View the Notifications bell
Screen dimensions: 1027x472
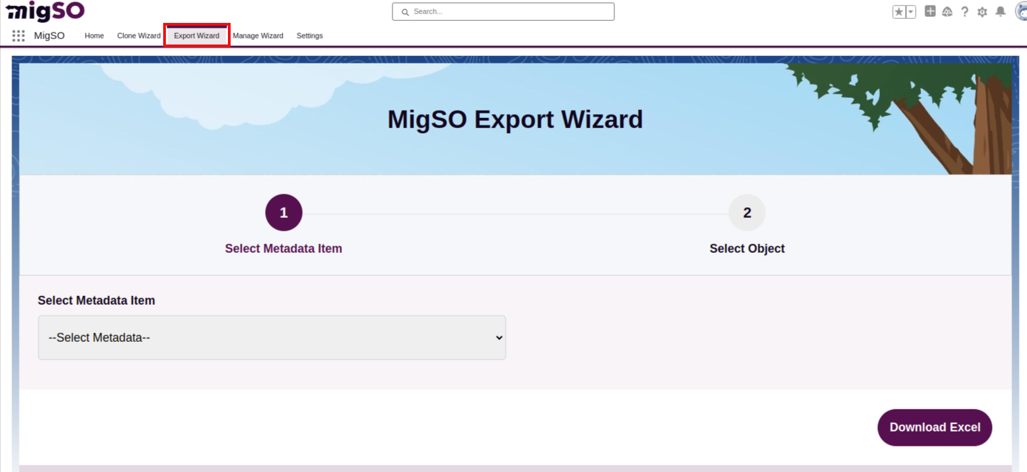(x=1001, y=12)
